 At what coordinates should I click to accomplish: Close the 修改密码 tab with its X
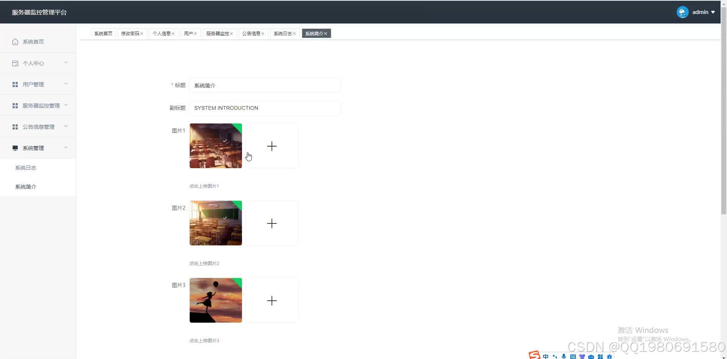[x=142, y=34]
